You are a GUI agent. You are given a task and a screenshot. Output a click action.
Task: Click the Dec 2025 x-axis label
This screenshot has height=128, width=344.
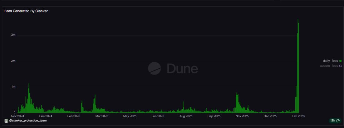tap(270, 116)
